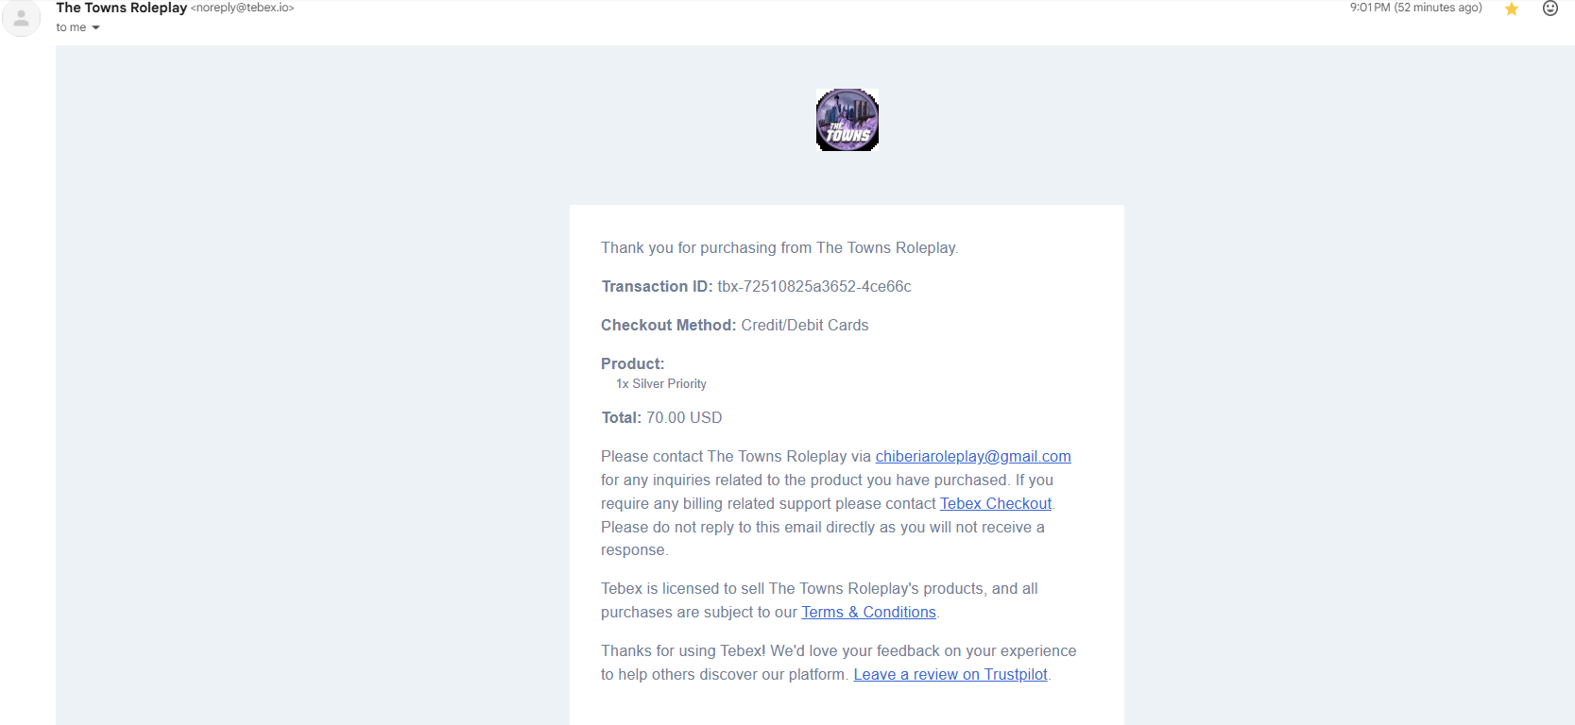Screen dimensions: 1575x725
Task: Click the sender address noreply@tebex.io
Action: click(x=243, y=8)
